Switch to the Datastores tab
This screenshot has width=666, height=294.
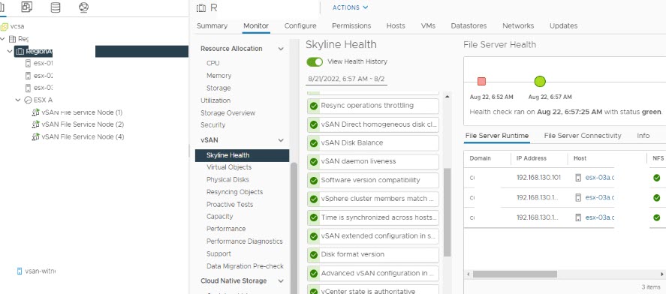coord(469,26)
